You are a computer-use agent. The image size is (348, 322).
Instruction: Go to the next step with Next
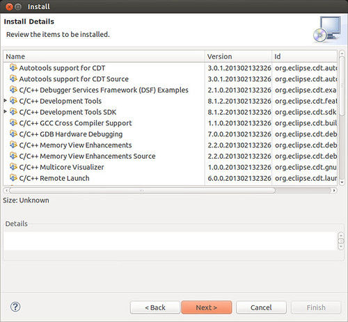pyautogui.click(x=207, y=307)
